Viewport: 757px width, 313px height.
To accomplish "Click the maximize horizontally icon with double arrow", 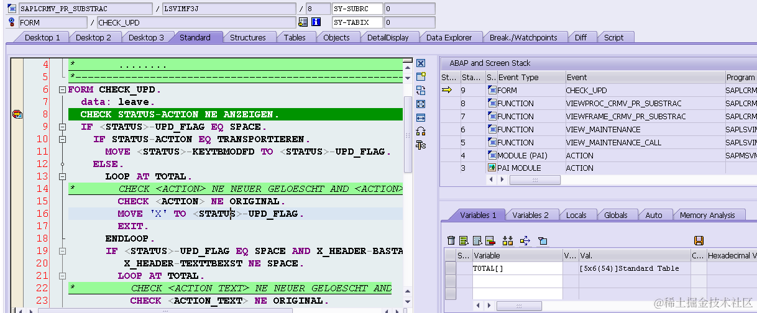I will pos(421,117).
